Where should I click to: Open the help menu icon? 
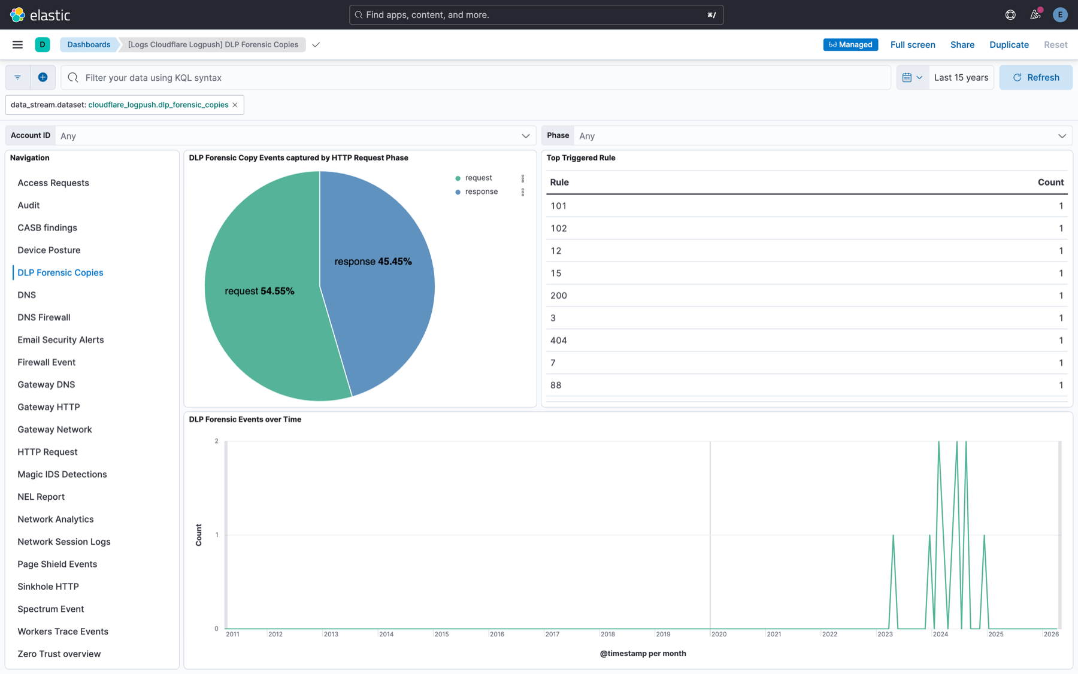[1010, 14]
